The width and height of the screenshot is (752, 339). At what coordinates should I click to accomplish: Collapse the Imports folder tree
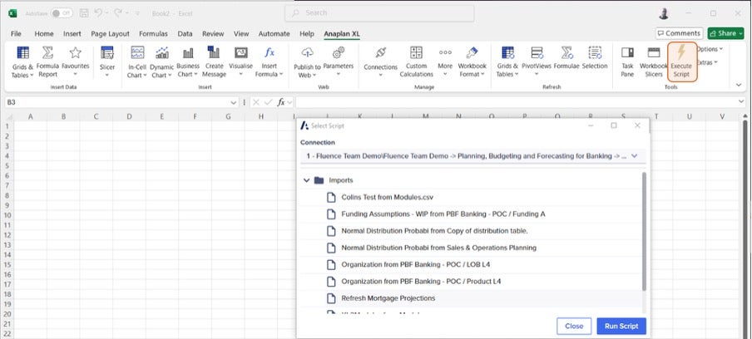click(307, 180)
